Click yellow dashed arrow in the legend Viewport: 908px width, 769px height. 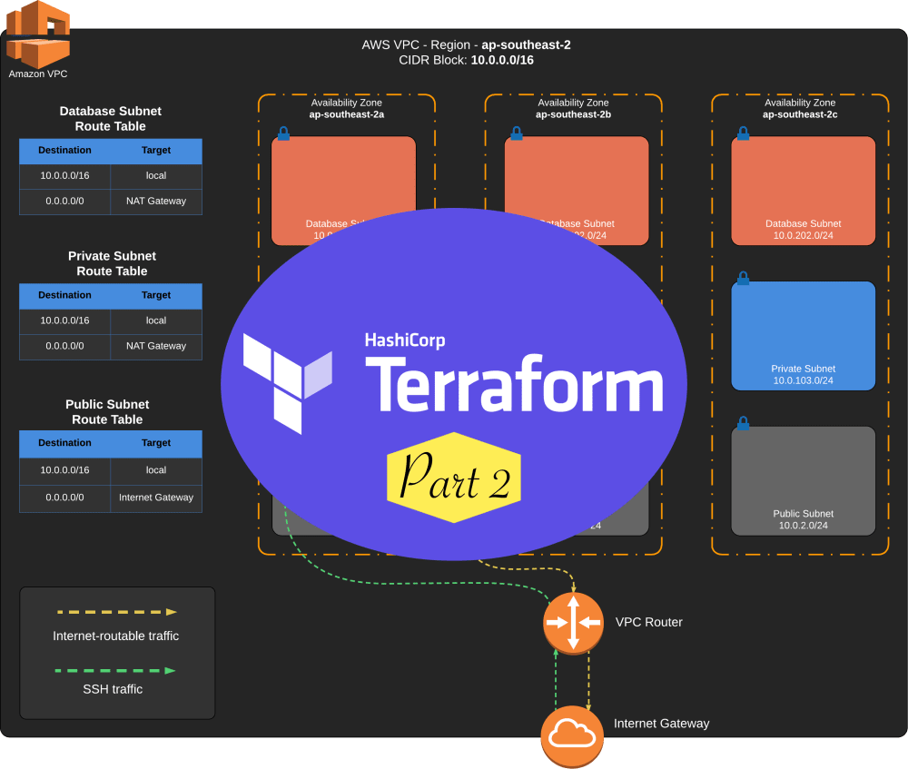(116, 612)
